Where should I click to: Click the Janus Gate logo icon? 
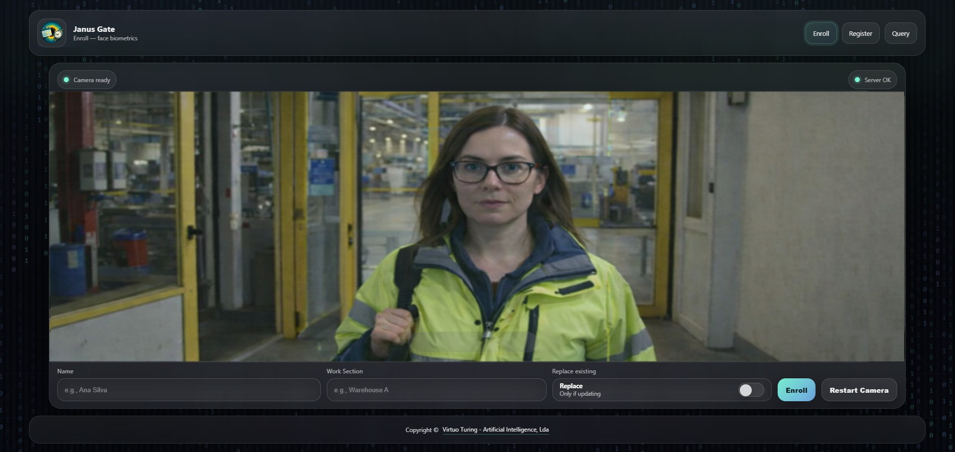point(52,33)
